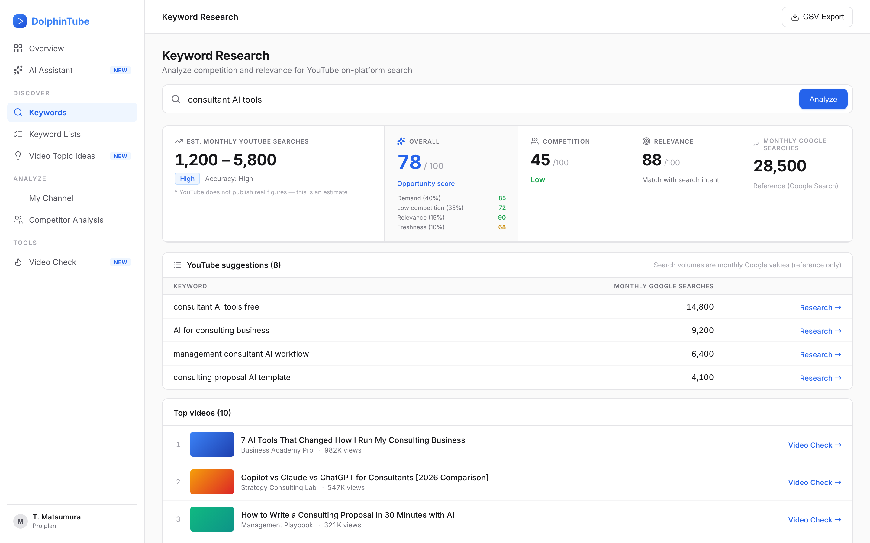Image resolution: width=870 pixels, height=543 pixels.
Task: Click the Strategy Consulting Lab channel name
Action: coord(279,488)
